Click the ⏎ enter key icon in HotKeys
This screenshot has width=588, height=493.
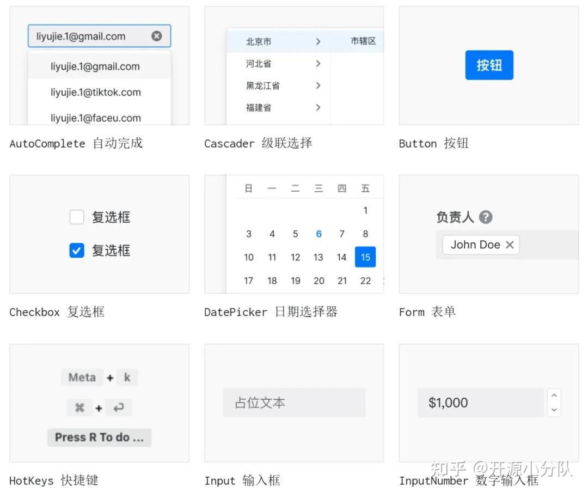[x=119, y=407]
